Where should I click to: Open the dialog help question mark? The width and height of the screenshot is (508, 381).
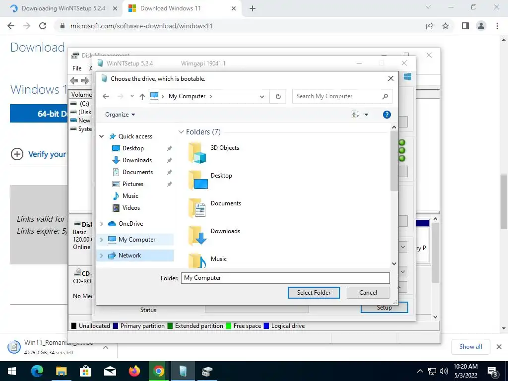(386, 115)
